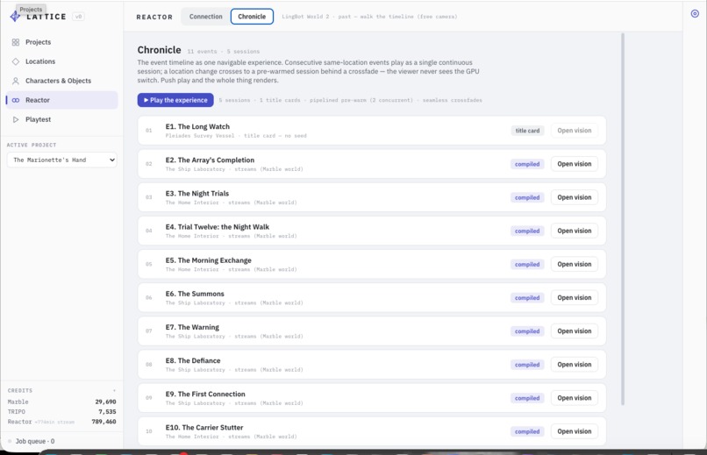Click the Reactor infinity icon

tap(16, 100)
